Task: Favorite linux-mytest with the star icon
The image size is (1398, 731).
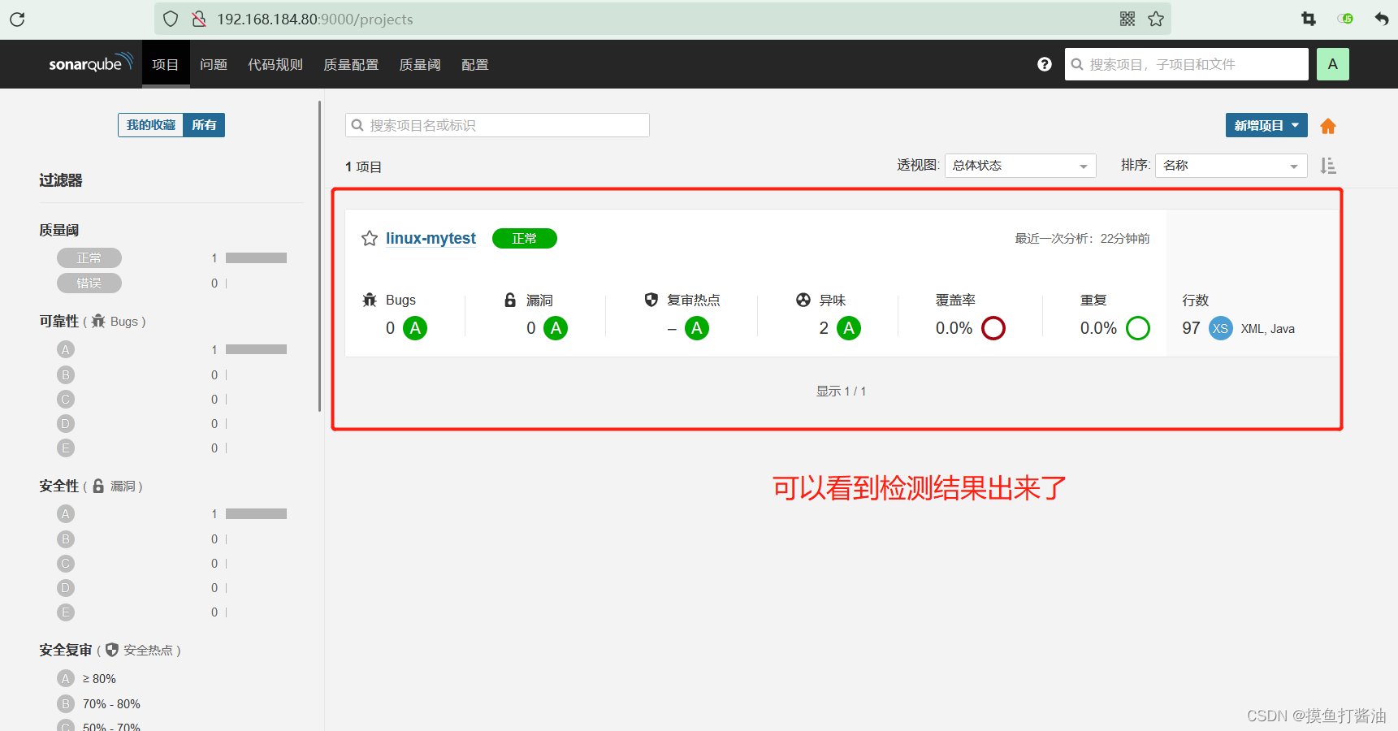Action: click(x=370, y=239)
